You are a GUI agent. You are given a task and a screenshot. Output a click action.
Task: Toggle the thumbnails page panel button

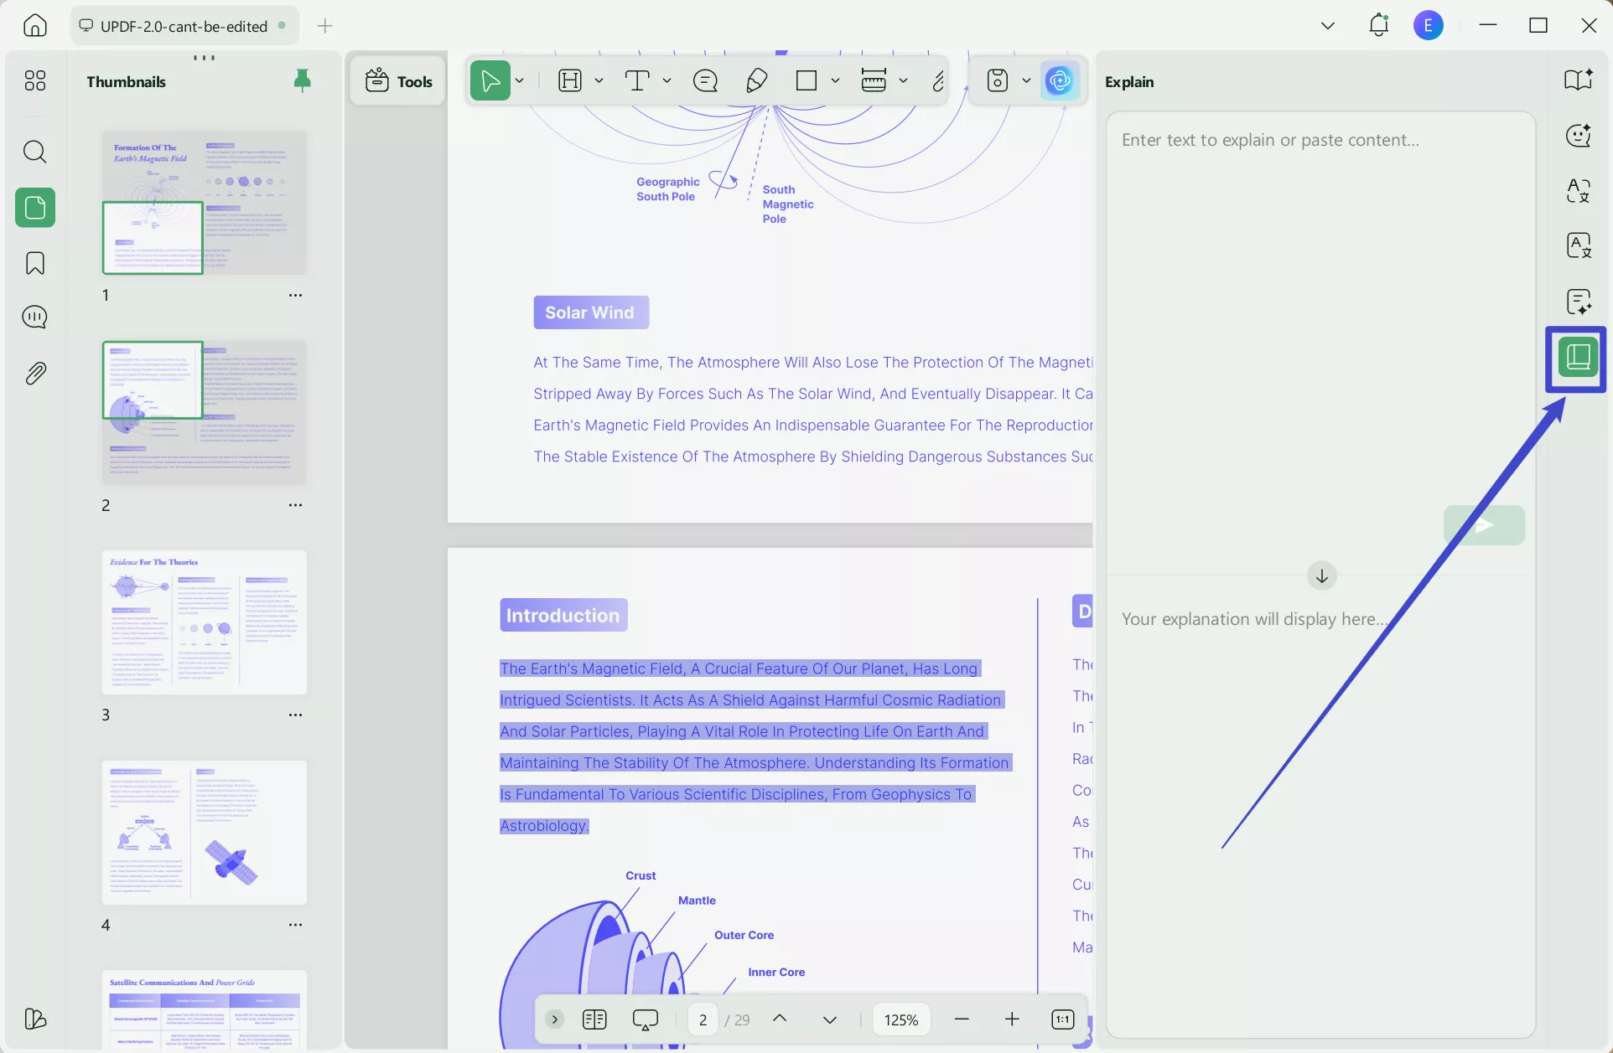tap(34, 208)
